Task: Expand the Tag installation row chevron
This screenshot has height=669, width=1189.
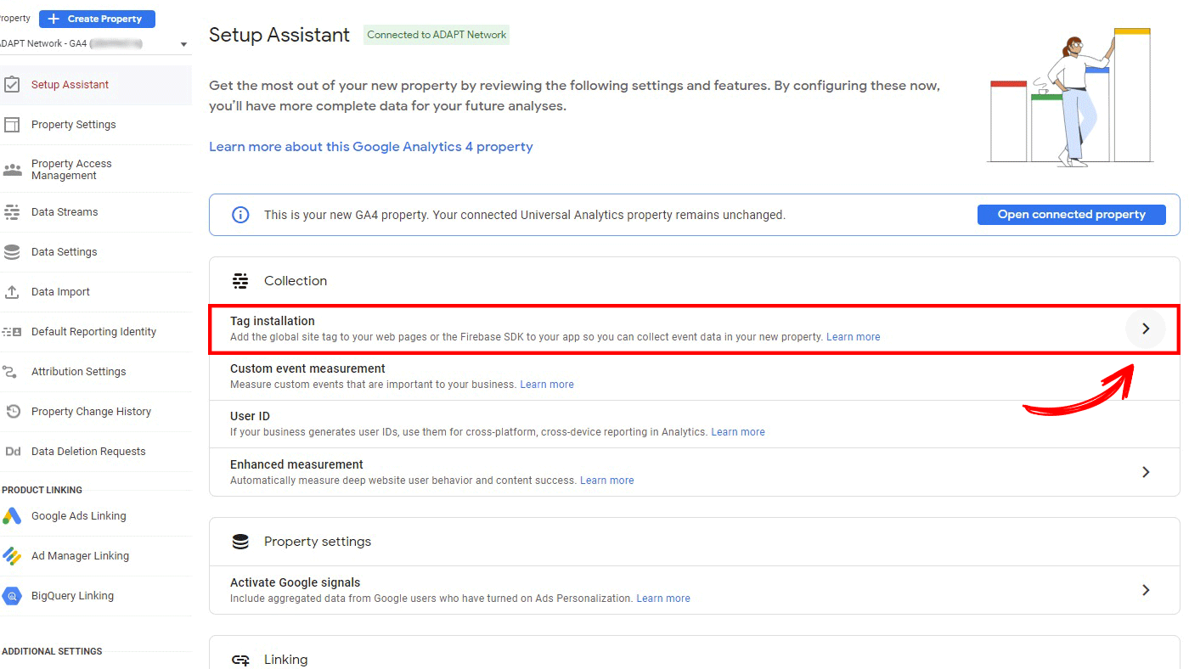Action: [x=1146, y=329]
